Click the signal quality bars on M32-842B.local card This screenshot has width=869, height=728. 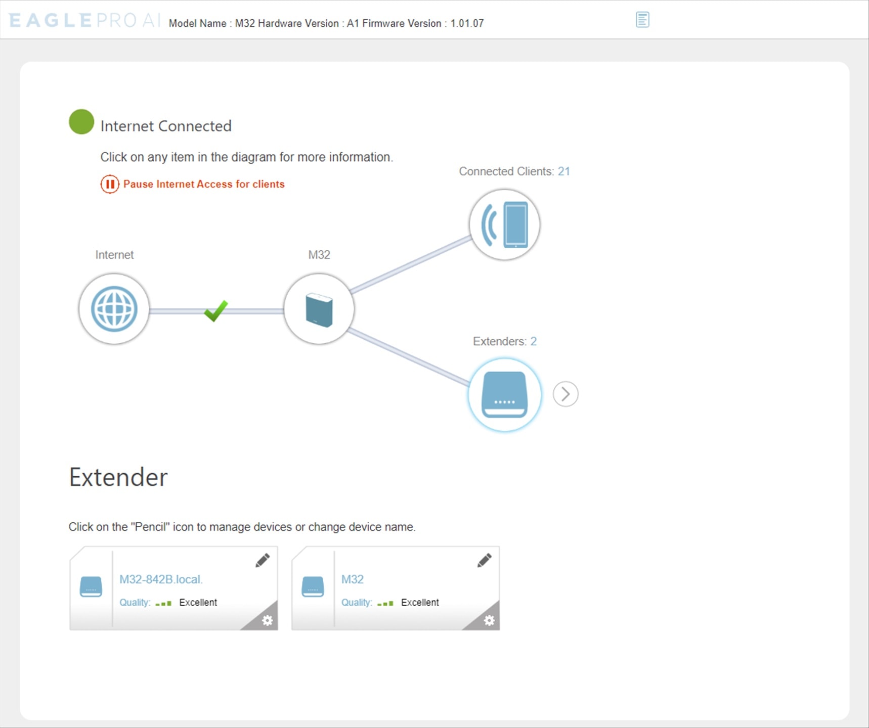click(163, 603)
